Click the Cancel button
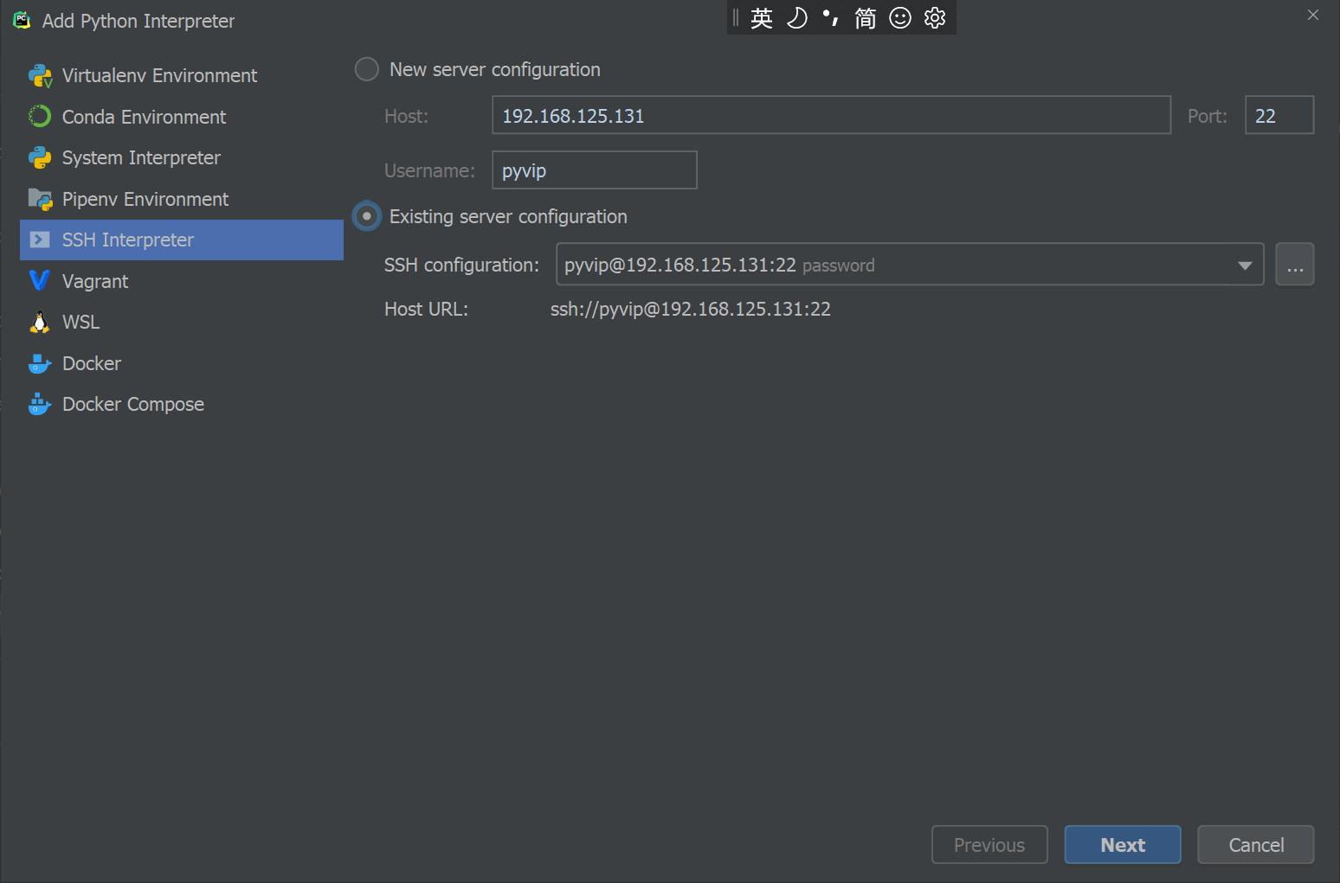 (1256, 845)
